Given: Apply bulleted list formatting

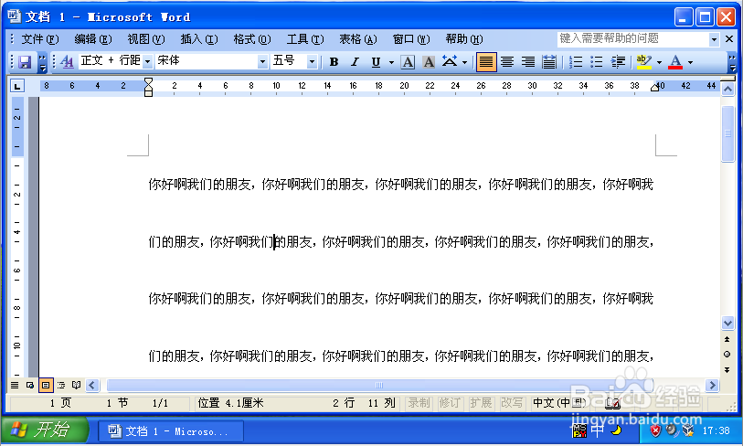Looking at the screenshot, I should [597, 62].
